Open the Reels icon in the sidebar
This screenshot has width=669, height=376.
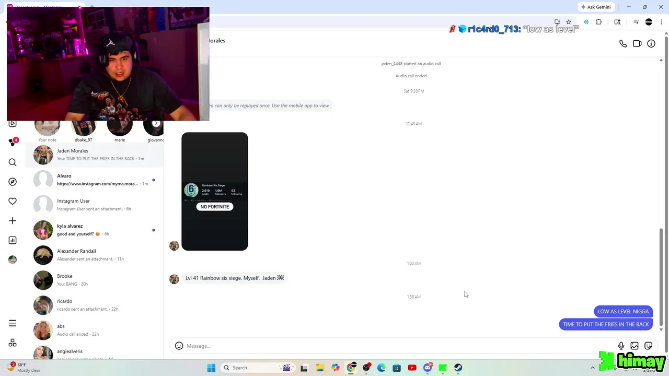click(13, 124)
